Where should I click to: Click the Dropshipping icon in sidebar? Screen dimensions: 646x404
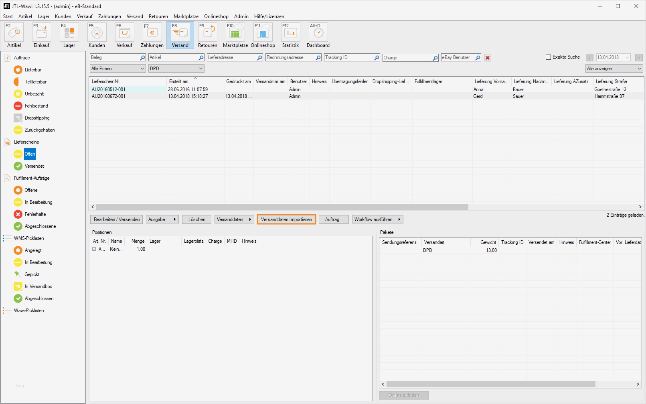pyautogui.click(x=18, y=118)
